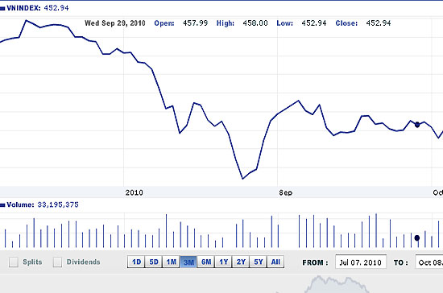Switch chart to 6M range

(x=206, y=262)
